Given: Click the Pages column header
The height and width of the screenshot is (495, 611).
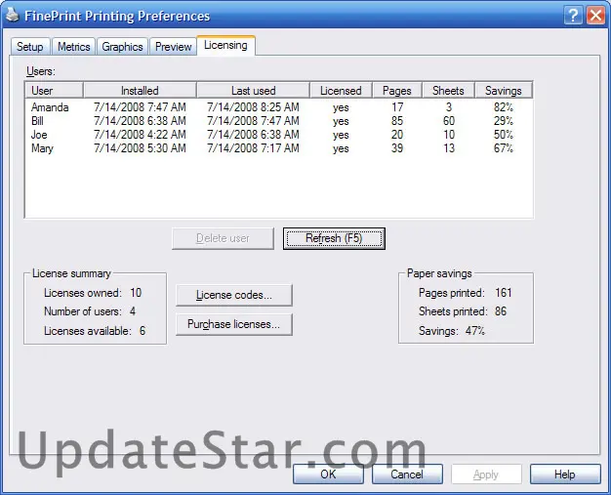Looking at the screenshot, I should 397,91.
